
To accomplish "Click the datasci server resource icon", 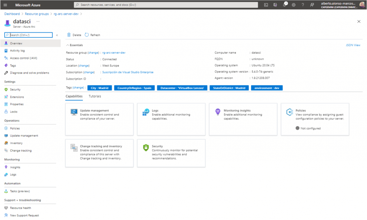I will [7, 23].
